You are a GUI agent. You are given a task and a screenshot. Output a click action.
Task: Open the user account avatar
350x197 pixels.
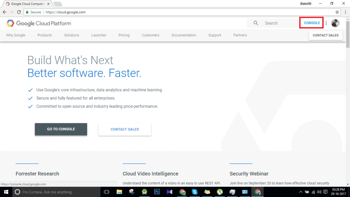click(x=335, y=23)
